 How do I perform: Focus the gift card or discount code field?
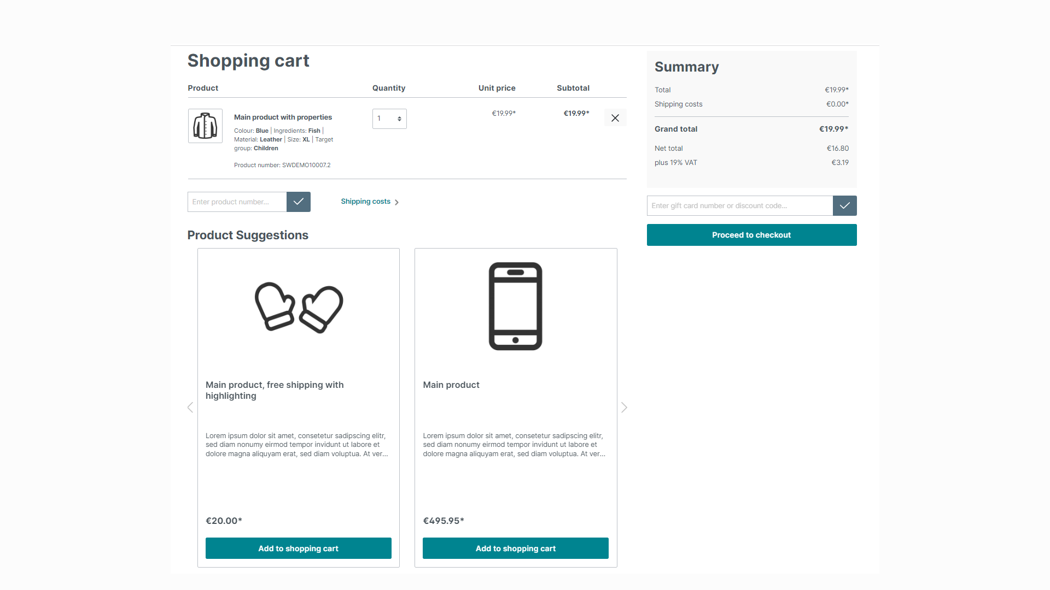click(739, 206)
